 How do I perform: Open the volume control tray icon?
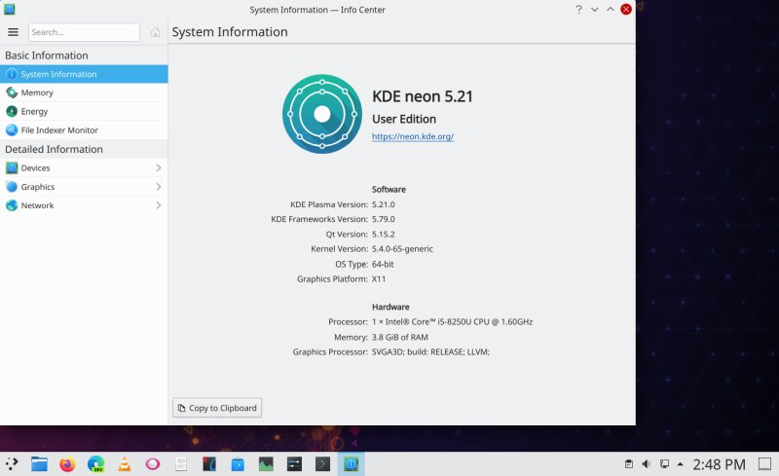(x=646, y=464)
